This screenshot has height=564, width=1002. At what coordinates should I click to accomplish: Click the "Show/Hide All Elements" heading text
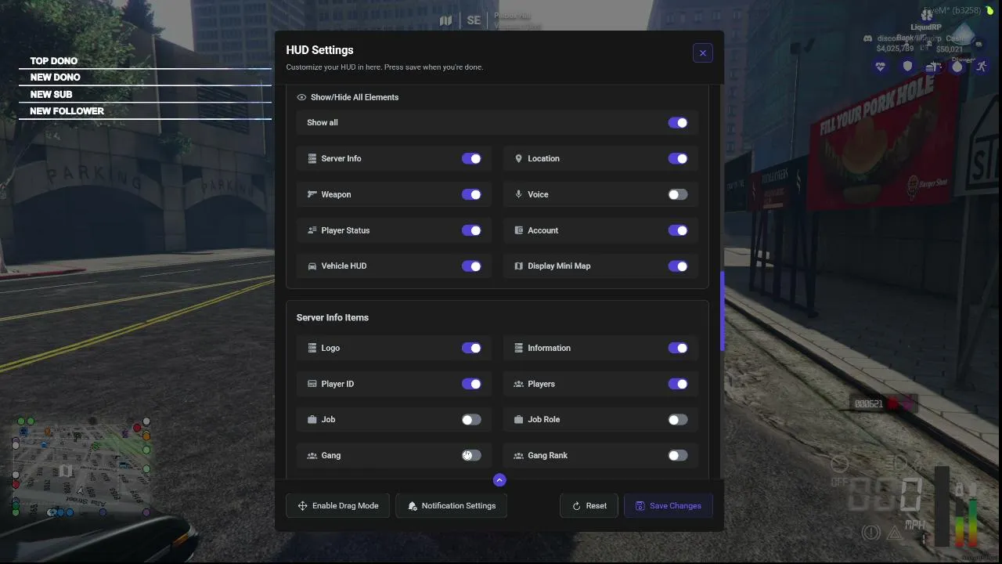355,97
